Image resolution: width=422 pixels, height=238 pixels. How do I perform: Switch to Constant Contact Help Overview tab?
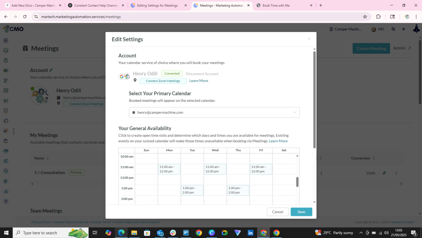(96, 5)
